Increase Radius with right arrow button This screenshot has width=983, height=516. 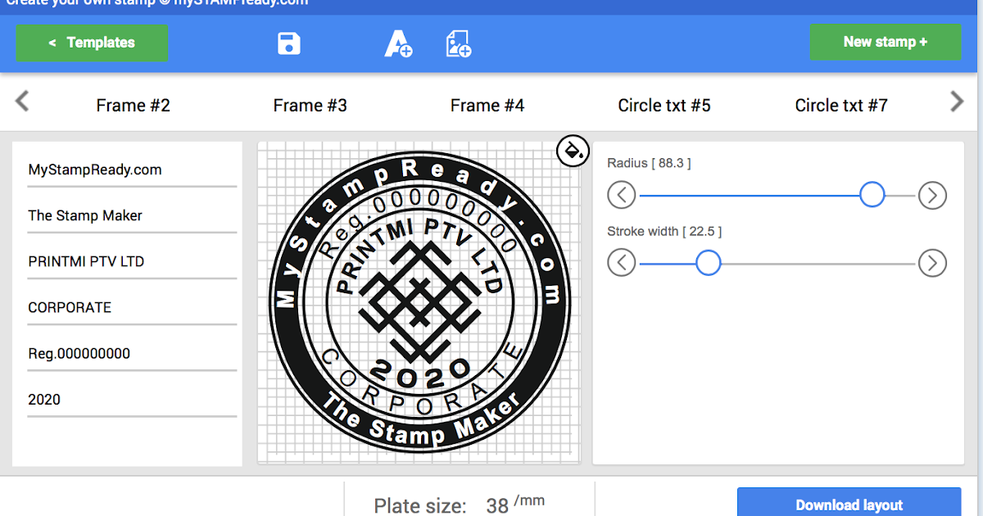(932, 195)
